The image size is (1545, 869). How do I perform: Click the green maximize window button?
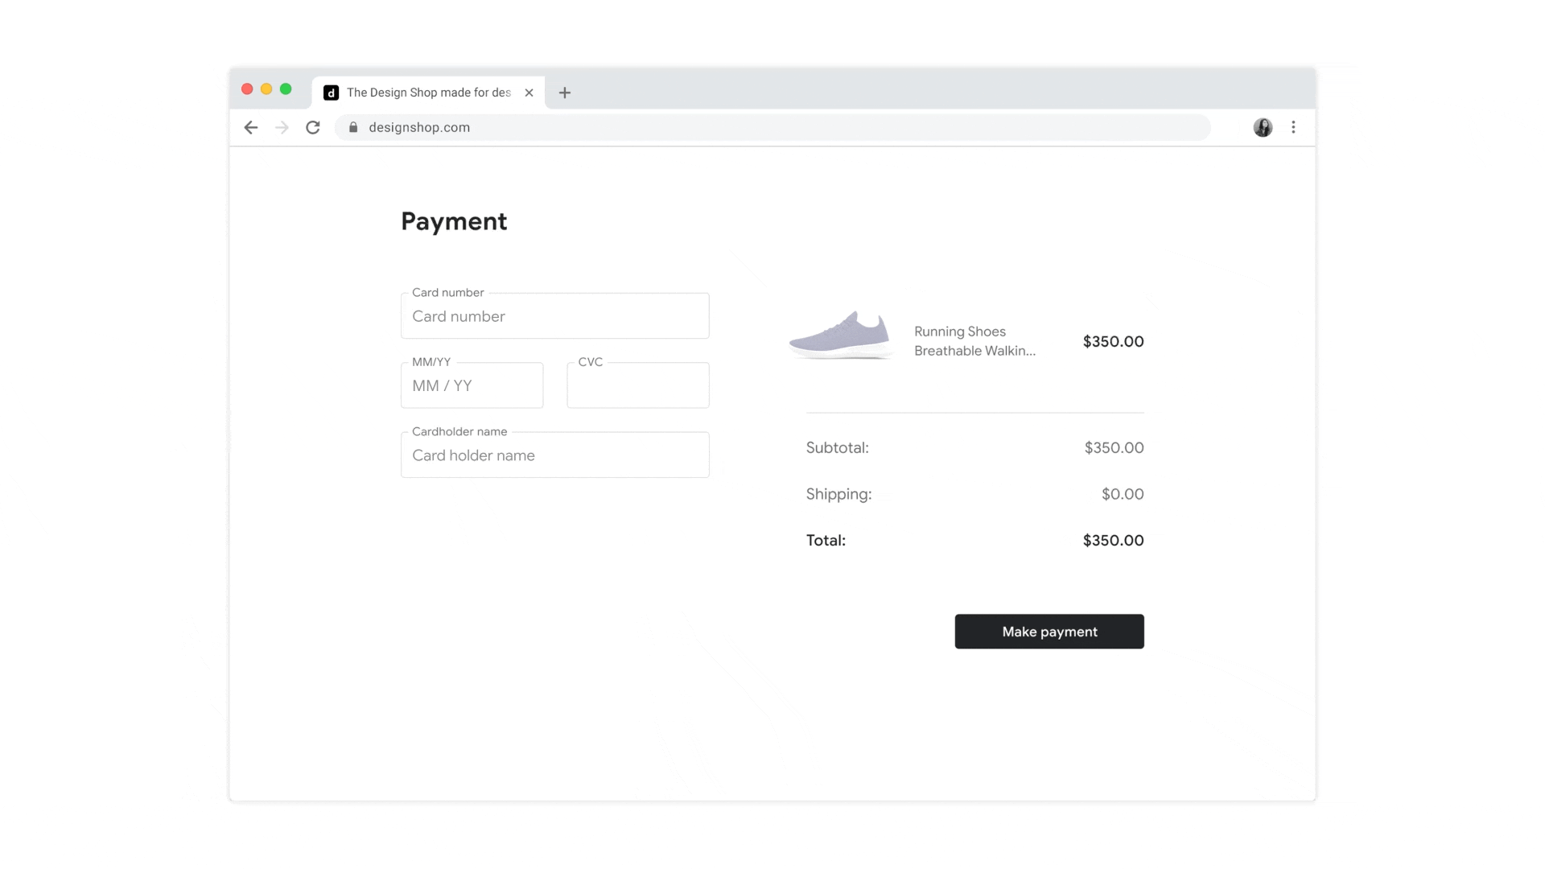pyautogui.click(x=286, y=89)
